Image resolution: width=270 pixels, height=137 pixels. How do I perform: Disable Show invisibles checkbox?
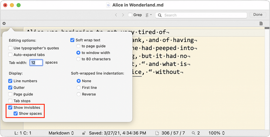pyautogui.click(x=10, y=107)
